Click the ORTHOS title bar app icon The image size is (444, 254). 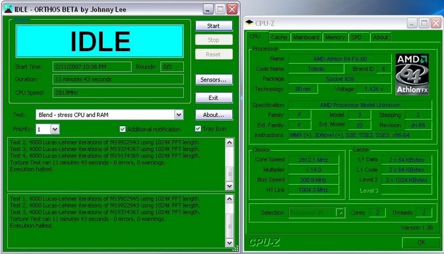9,9
